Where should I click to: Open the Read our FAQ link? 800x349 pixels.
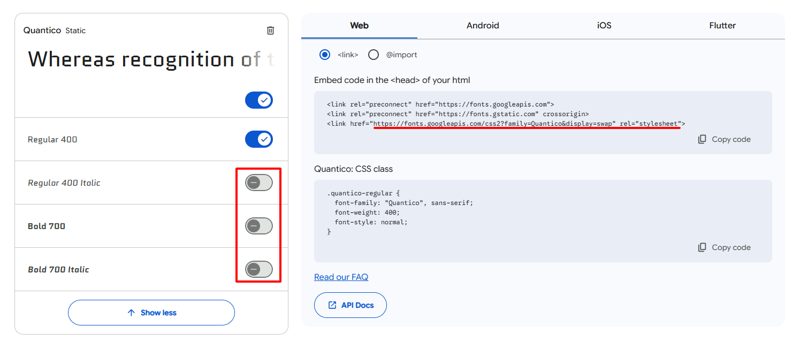341,277
